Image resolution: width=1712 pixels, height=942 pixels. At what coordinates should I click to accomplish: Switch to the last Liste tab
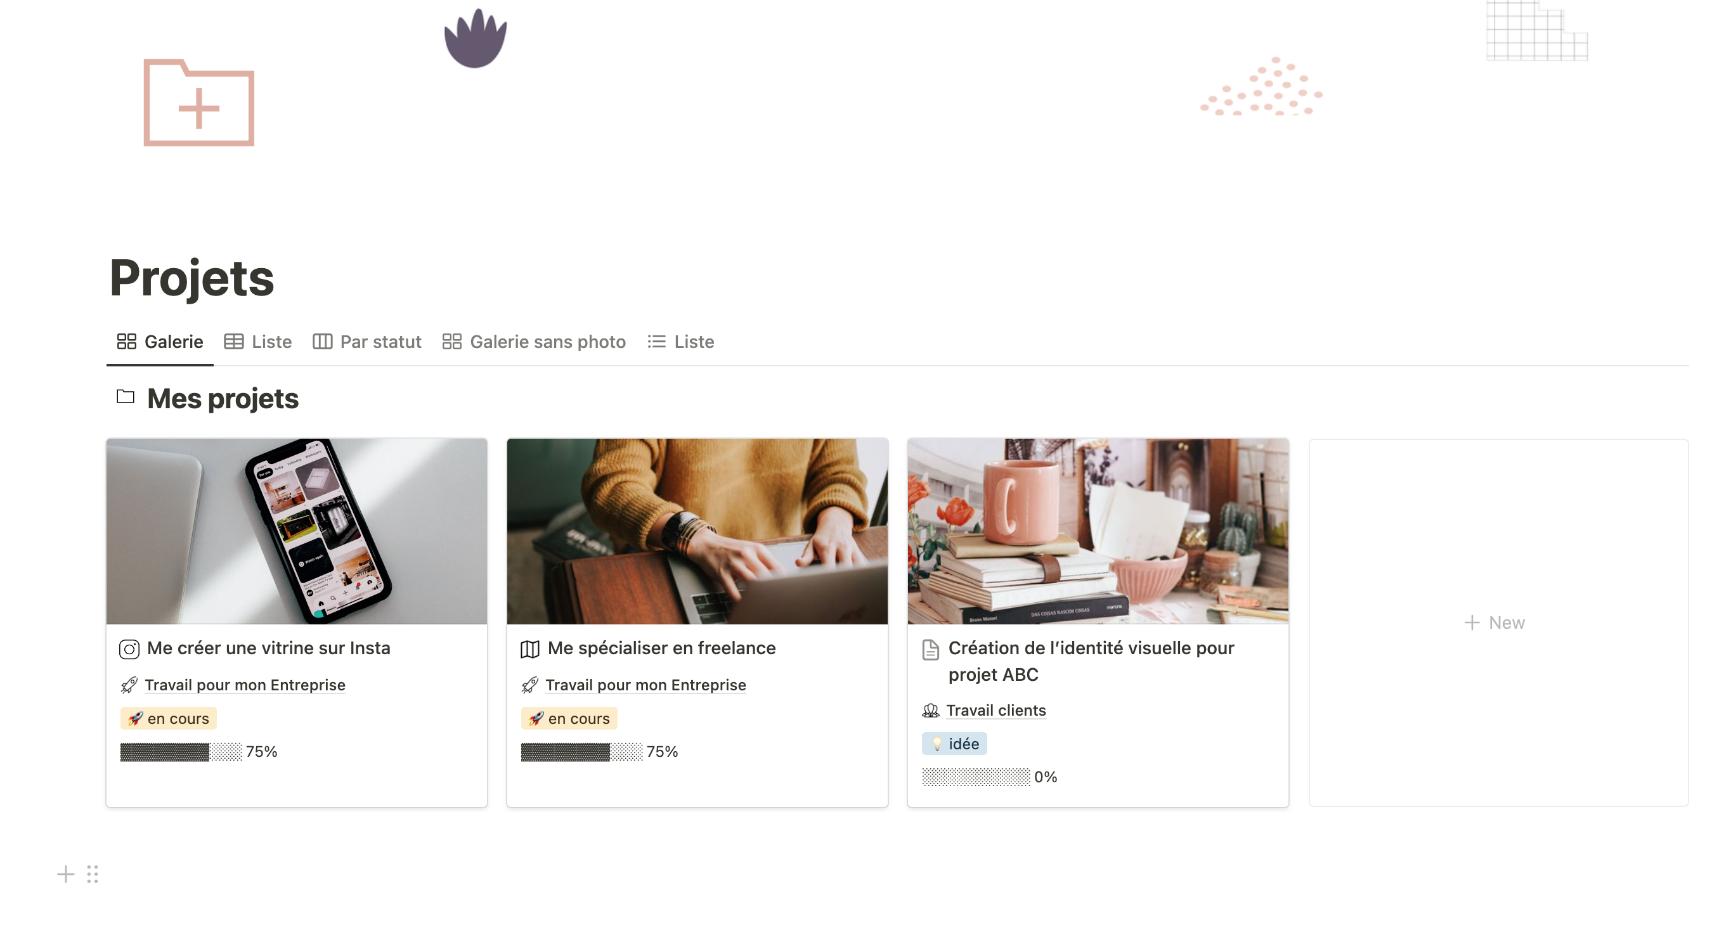click(680, 342)
